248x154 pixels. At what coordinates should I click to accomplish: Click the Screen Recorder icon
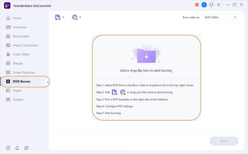(8, 72)
